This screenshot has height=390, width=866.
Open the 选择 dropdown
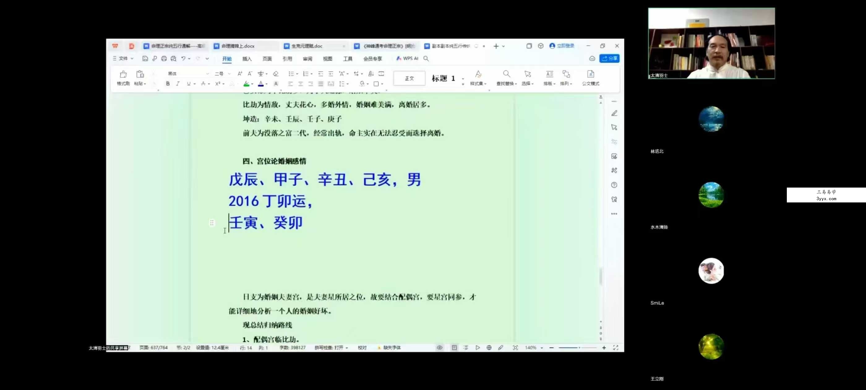click(527, 84)
